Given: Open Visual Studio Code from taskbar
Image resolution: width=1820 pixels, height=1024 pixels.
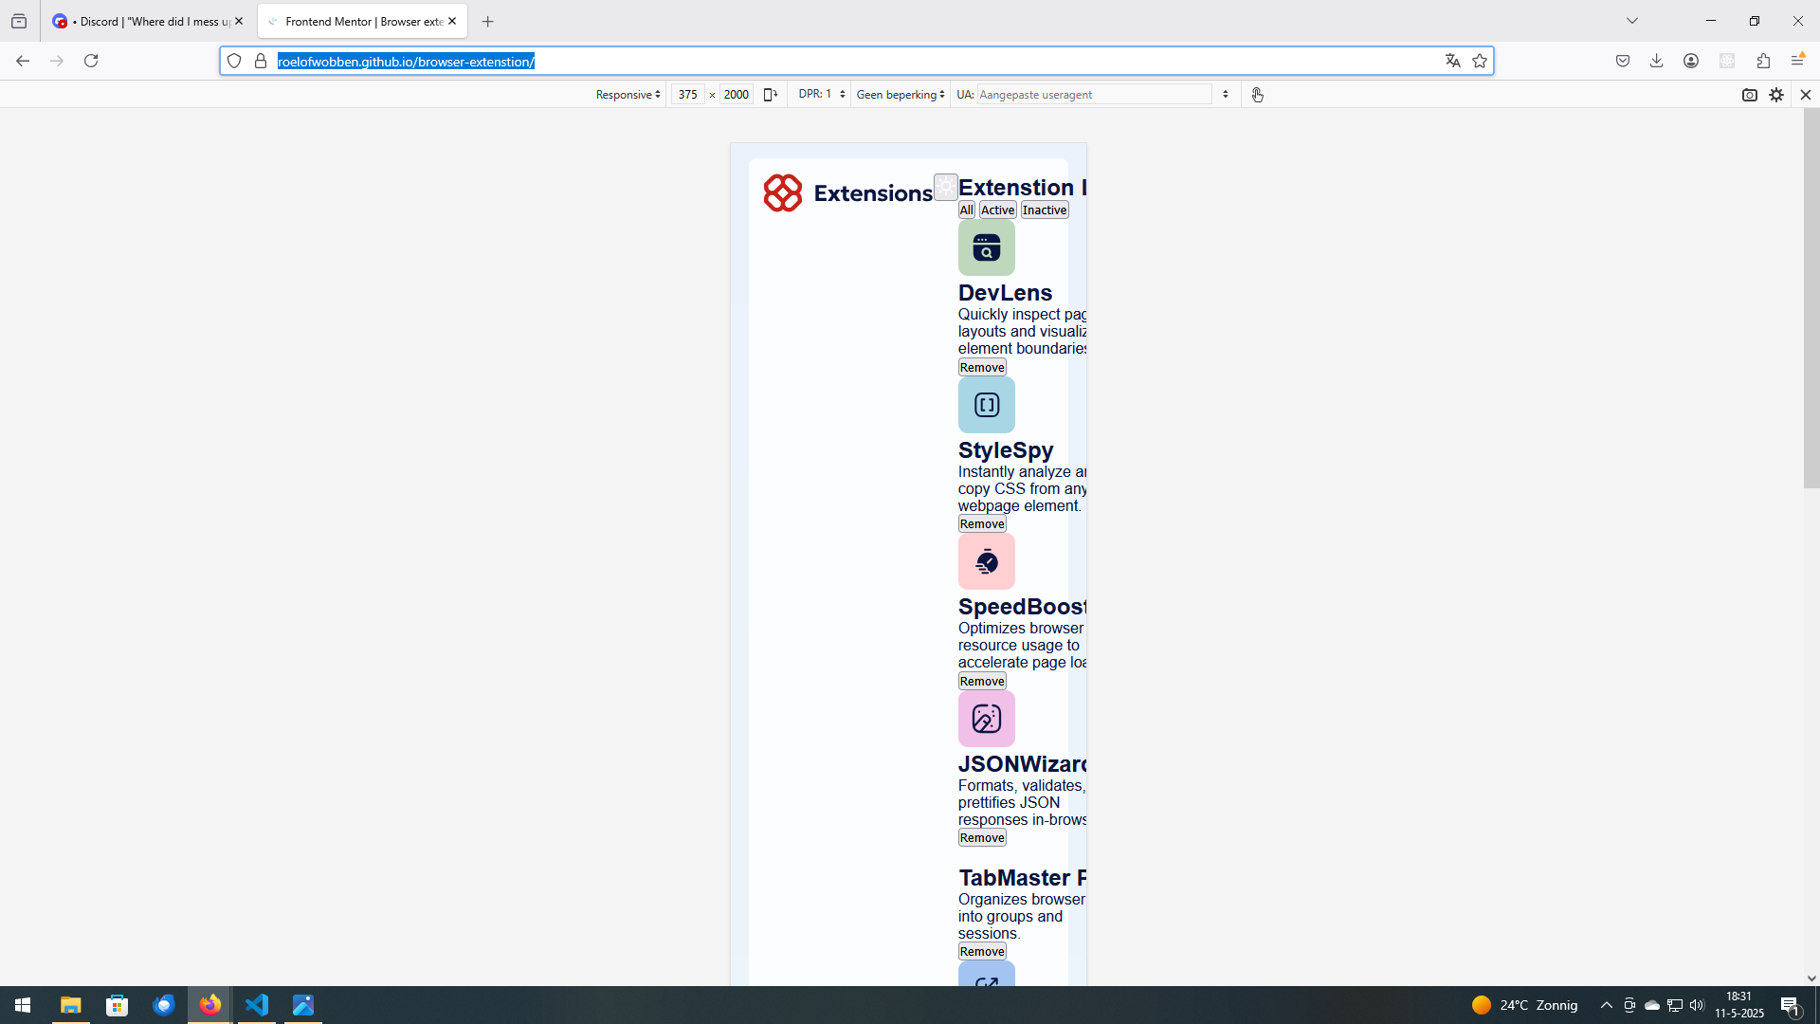Looking at the screenshot, I should [257, 1005].
